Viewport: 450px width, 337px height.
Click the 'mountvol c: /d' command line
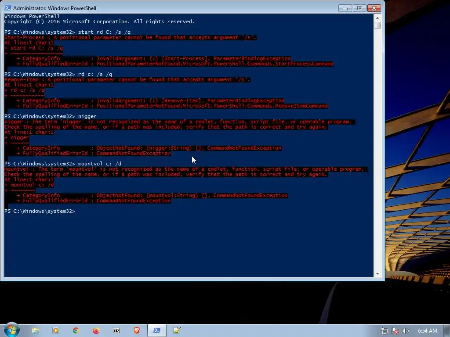tap(63, 164)
